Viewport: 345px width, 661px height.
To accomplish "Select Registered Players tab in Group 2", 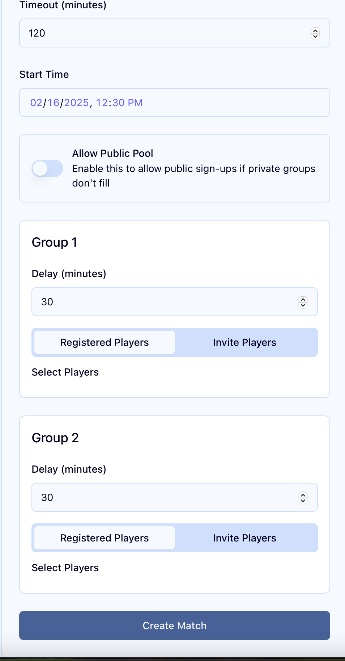I will click(104, 538).
